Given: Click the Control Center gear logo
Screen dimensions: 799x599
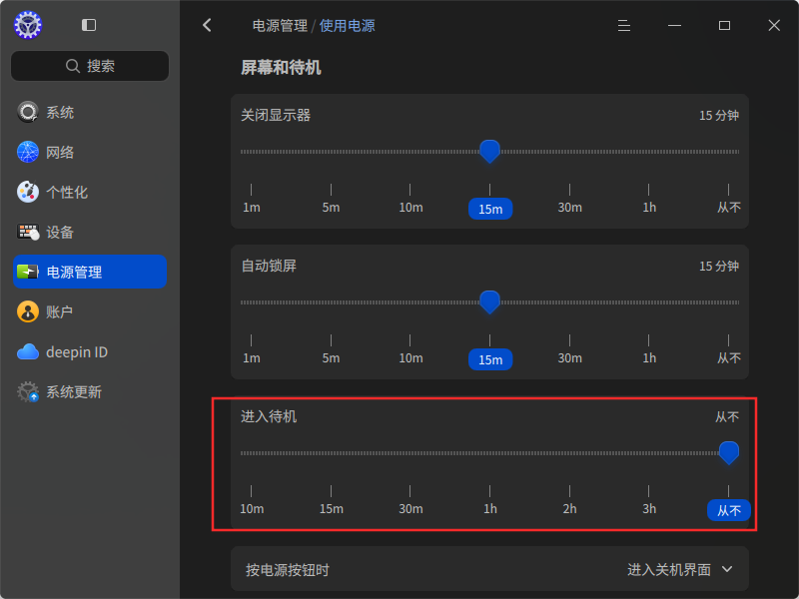Looking at the screenshot, I should (28, 25).
